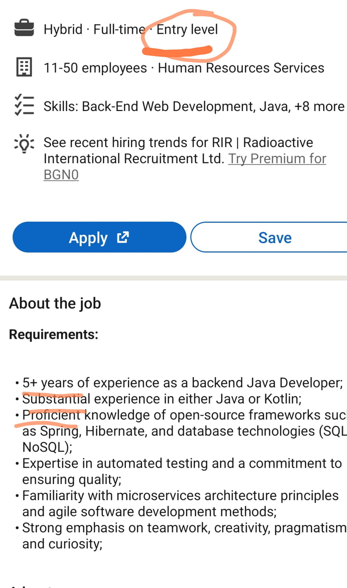
Task: Save this job posting
Action: [276, 237]
